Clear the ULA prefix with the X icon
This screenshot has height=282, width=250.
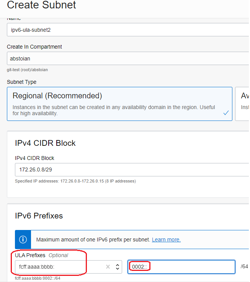[108, 267]
